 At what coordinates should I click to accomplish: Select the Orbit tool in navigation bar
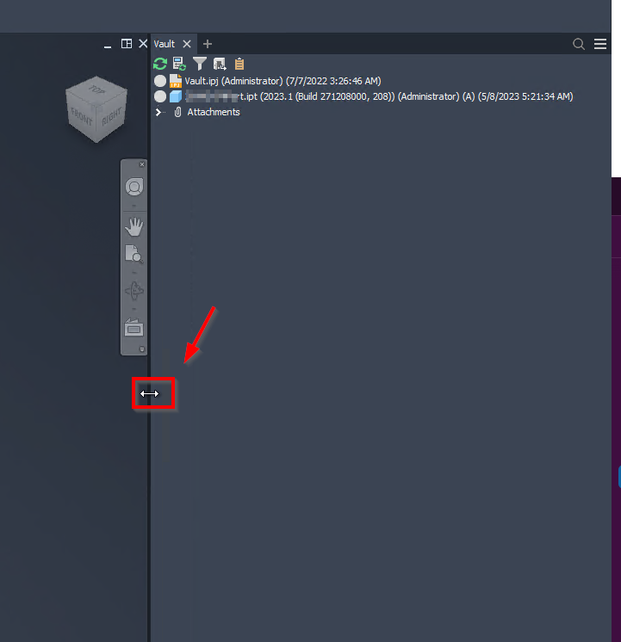tap(134, 291)
